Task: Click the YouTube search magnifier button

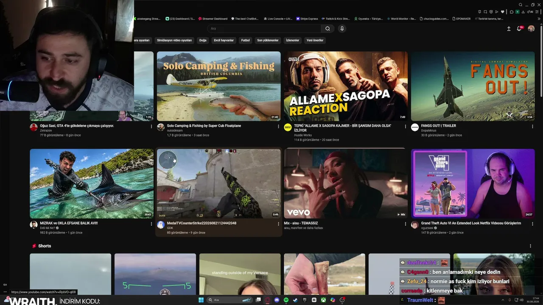Action: click(327, 28)
